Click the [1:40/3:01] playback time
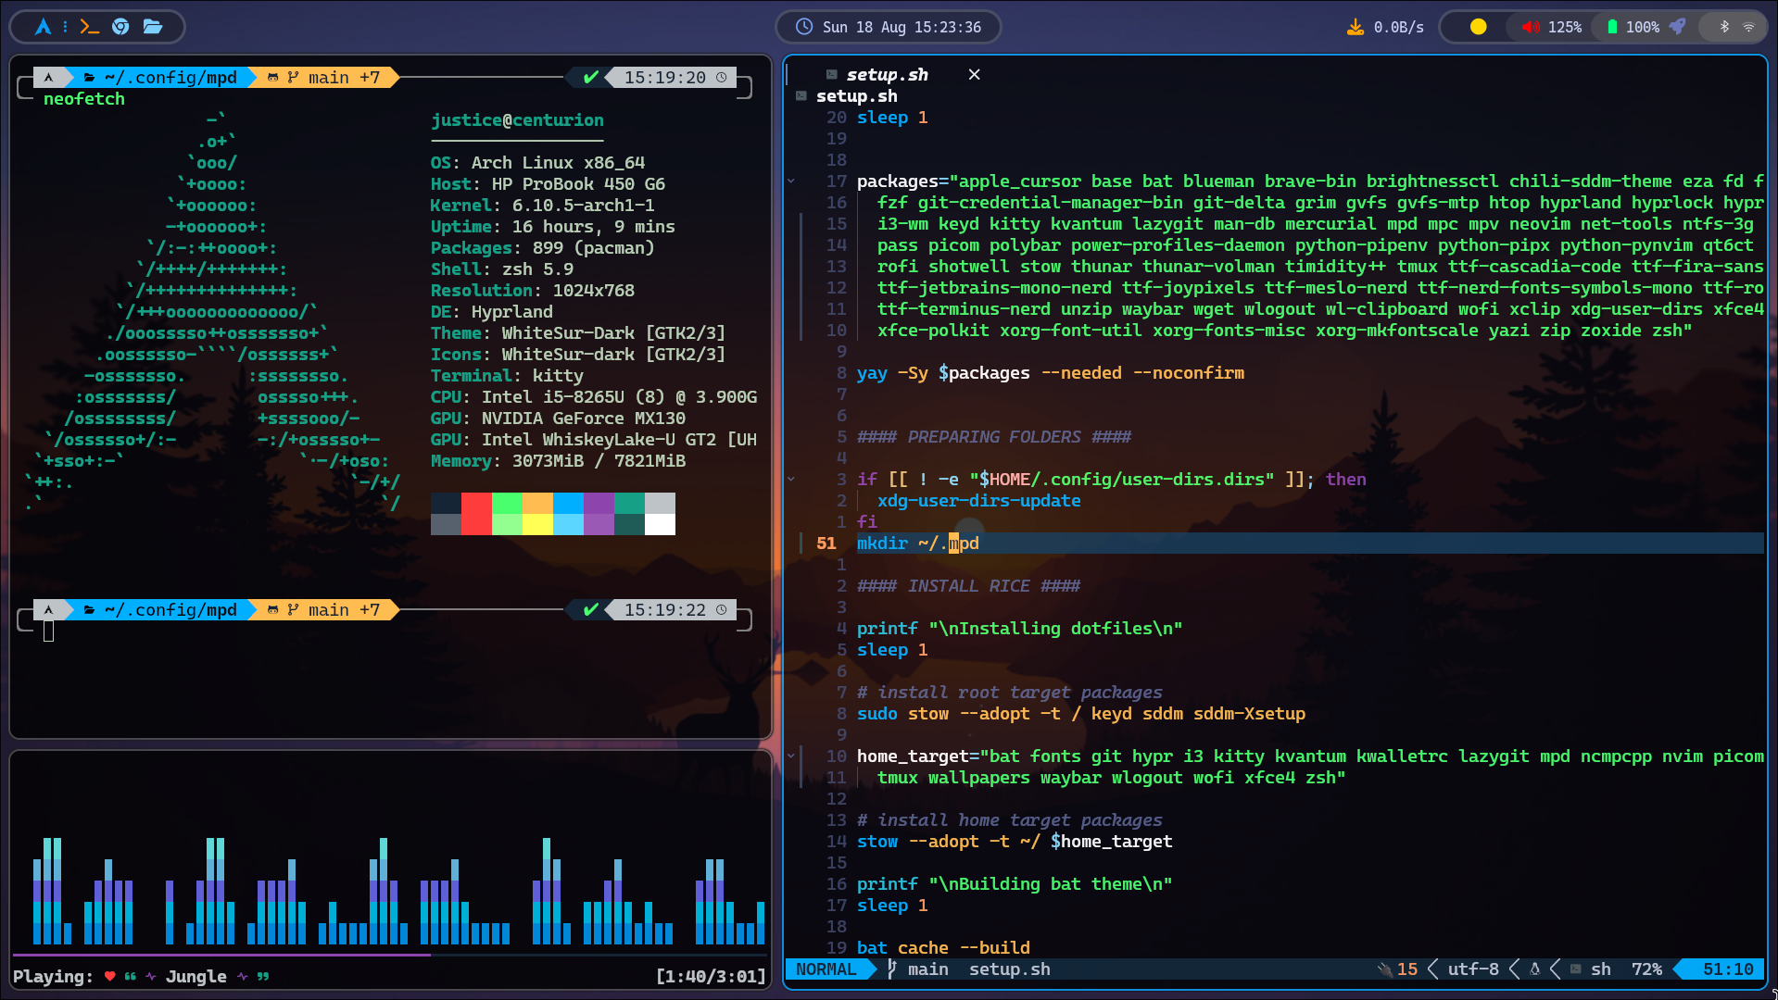Screen dimensions: 1778x1000 [711, 976]
